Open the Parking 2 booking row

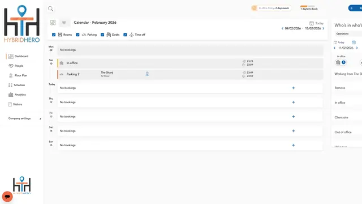click(x=190, y=74)
